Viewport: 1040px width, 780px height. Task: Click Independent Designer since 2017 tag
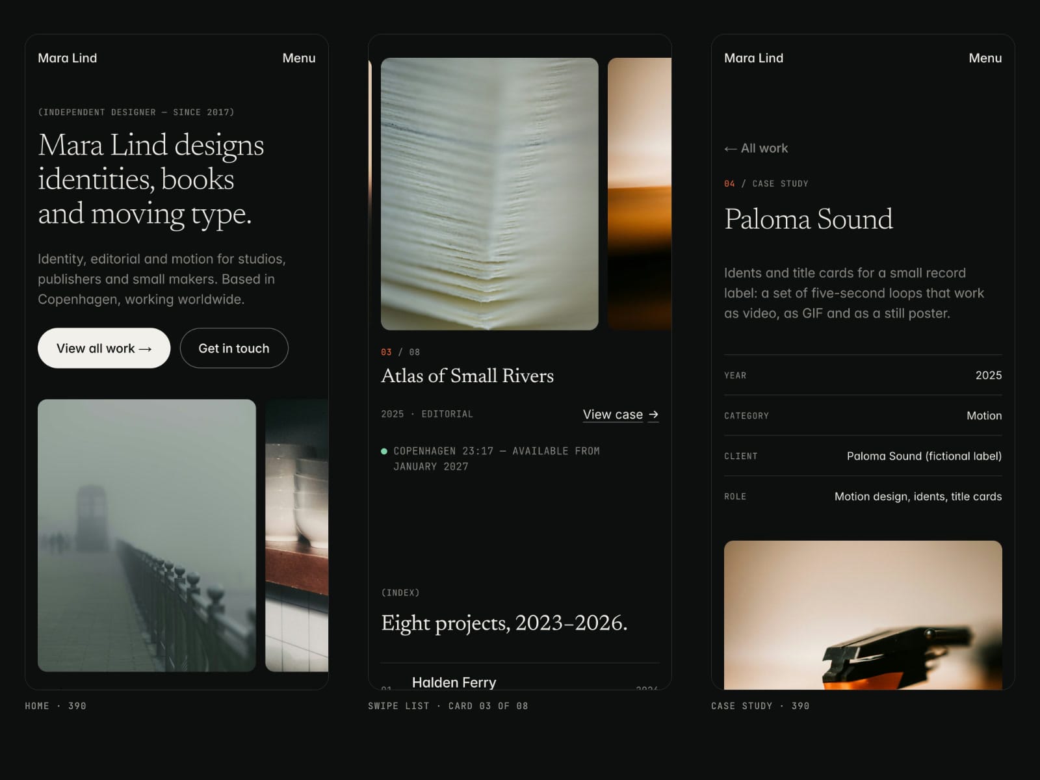136,112
